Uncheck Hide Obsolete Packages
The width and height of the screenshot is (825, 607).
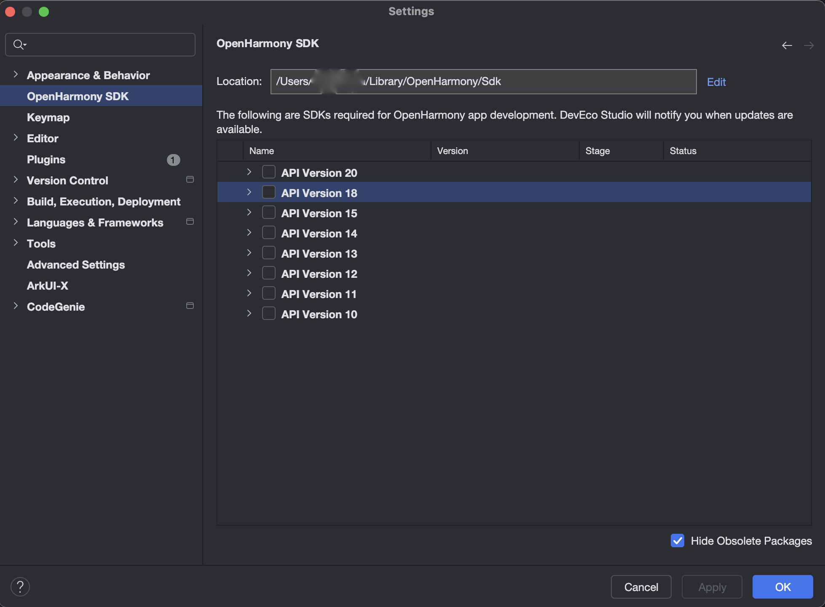click(677, 541)
